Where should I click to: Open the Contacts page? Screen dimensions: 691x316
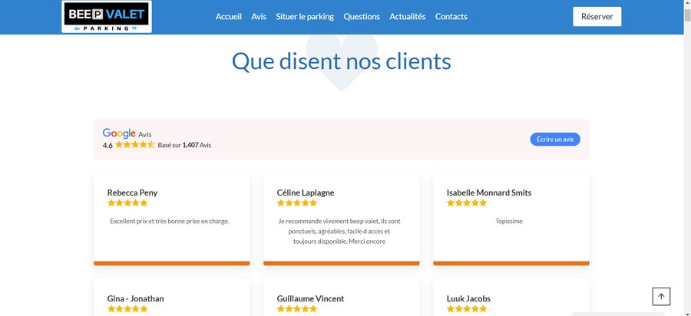451,17
